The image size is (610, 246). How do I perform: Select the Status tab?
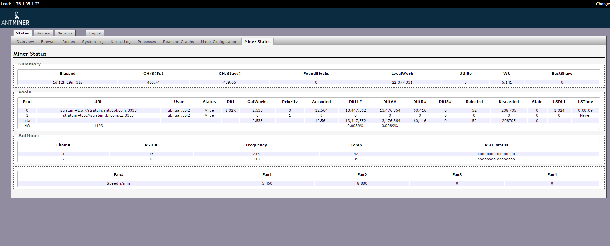(x=23, y=33)
